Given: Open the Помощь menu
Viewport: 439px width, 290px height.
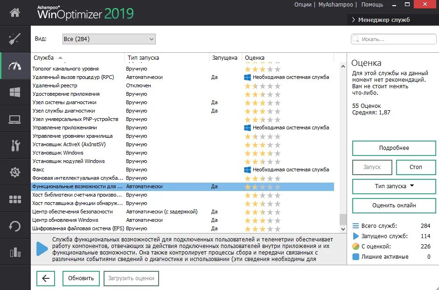Looking at the screenshot, I should (372, 5).
